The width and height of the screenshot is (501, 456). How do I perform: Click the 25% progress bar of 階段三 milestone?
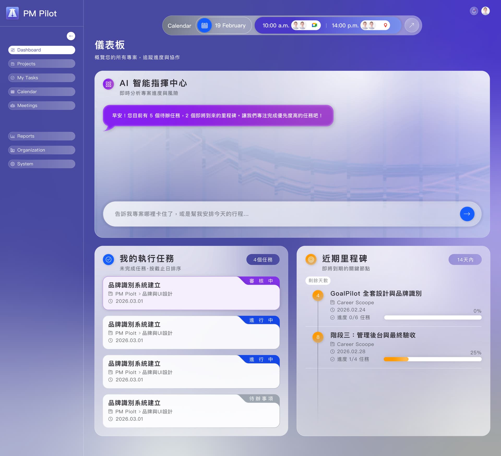(432, 359)
